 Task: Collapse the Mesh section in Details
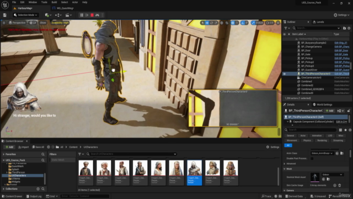point(285,169)
